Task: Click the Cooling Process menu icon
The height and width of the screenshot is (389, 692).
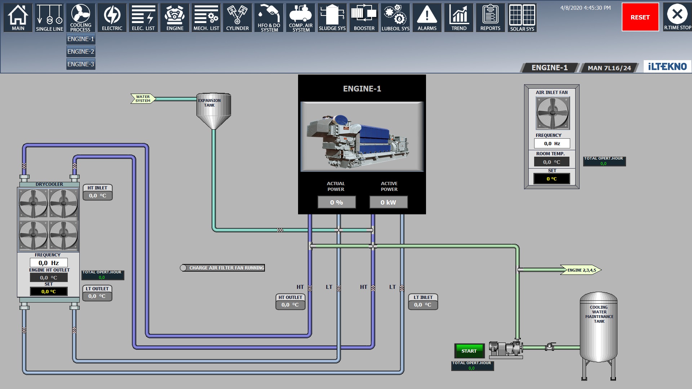Action: pyautogui.click(x=81, y=18)
